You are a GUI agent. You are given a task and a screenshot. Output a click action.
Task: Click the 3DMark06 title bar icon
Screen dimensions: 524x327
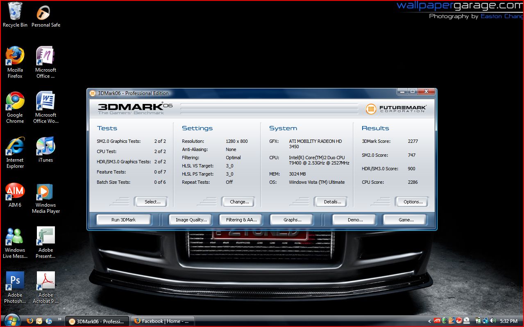tap(93, 93)
